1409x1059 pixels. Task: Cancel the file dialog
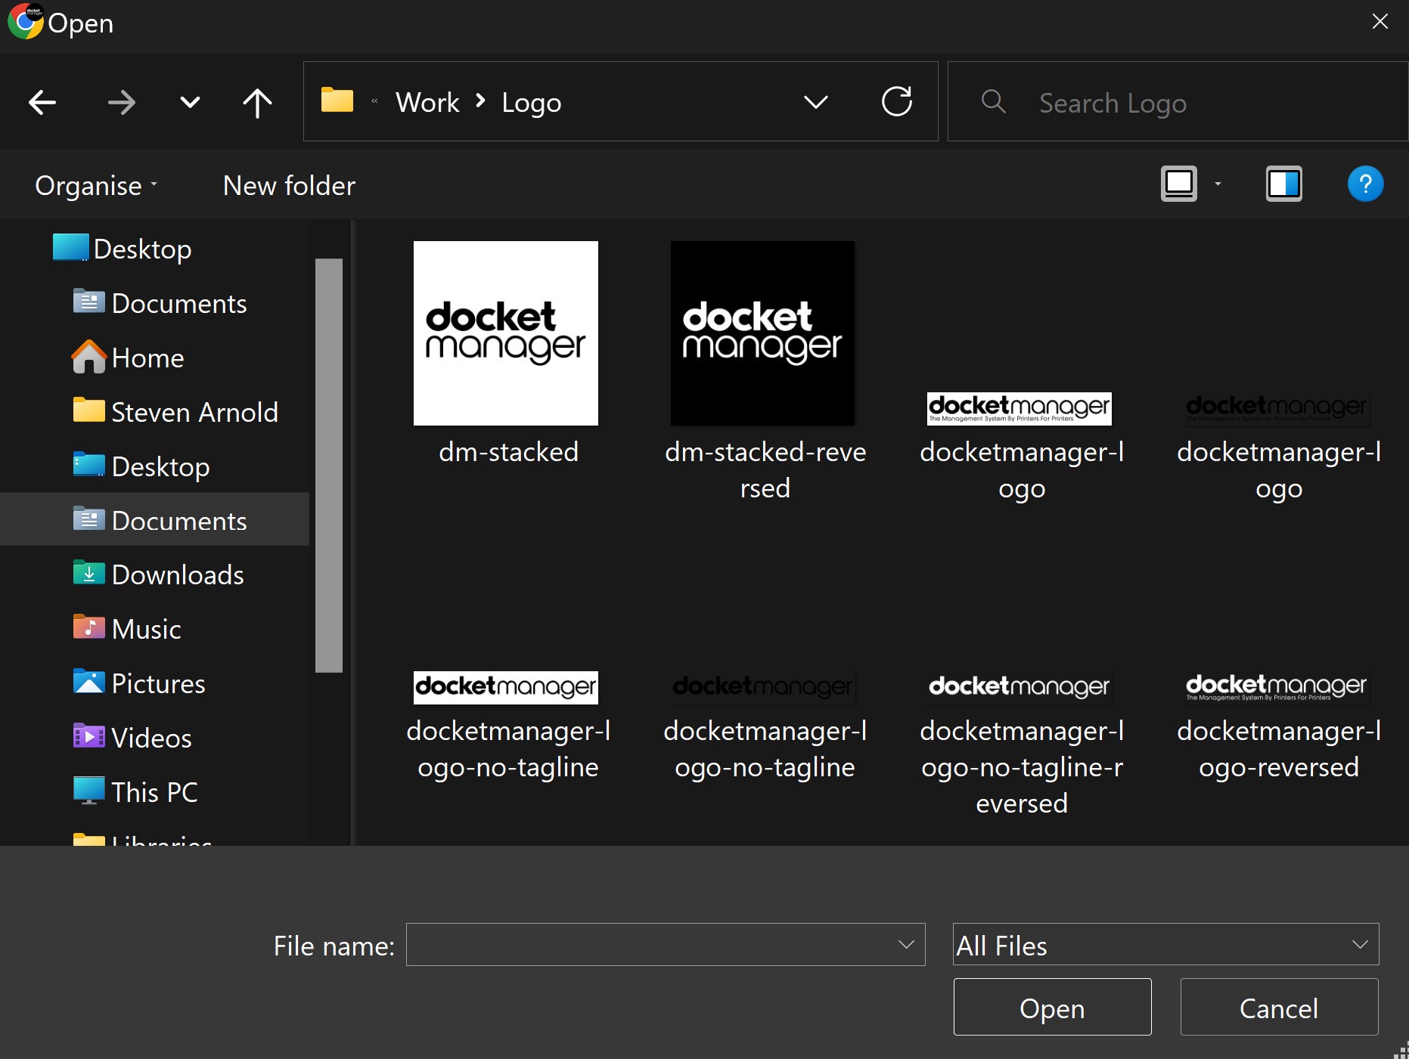[1279, 1007]
